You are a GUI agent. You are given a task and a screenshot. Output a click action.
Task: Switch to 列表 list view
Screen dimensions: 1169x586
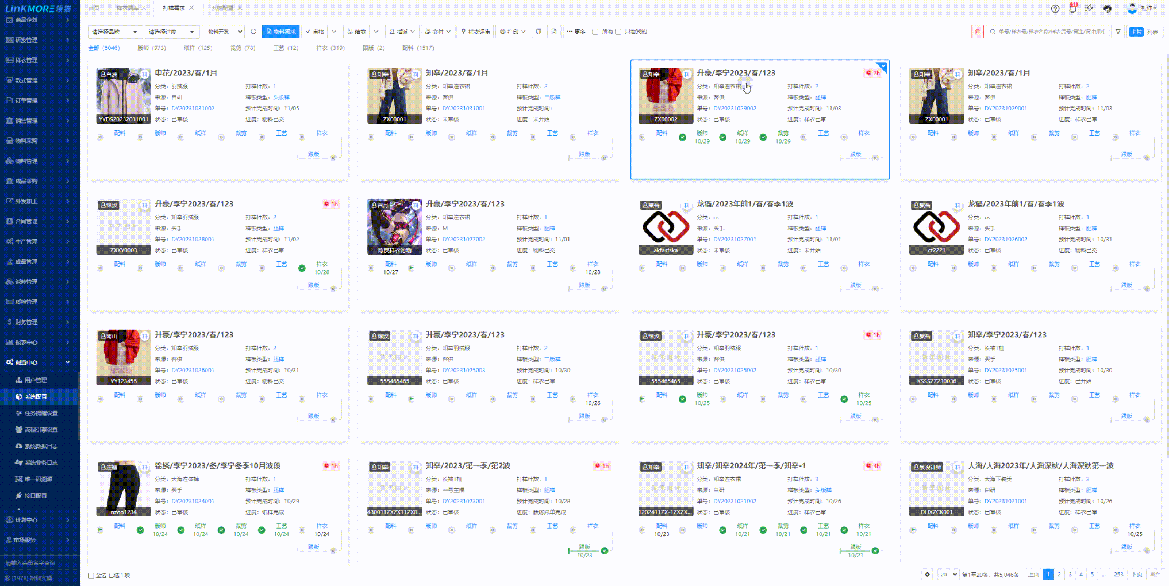point(1152,32)
